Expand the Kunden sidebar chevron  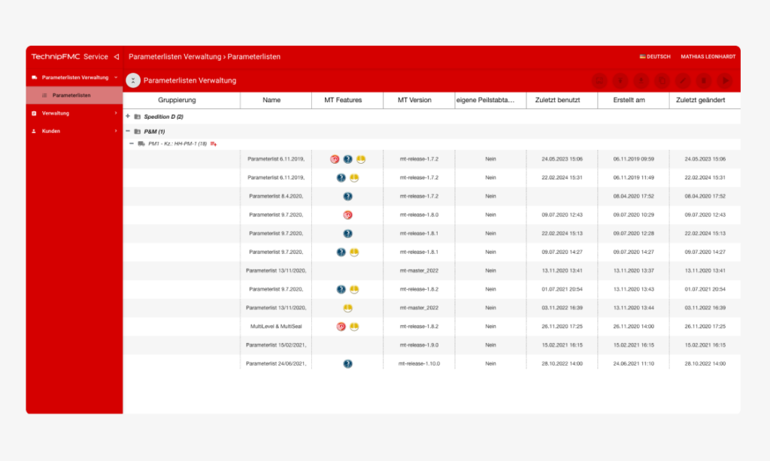[116, 131]
